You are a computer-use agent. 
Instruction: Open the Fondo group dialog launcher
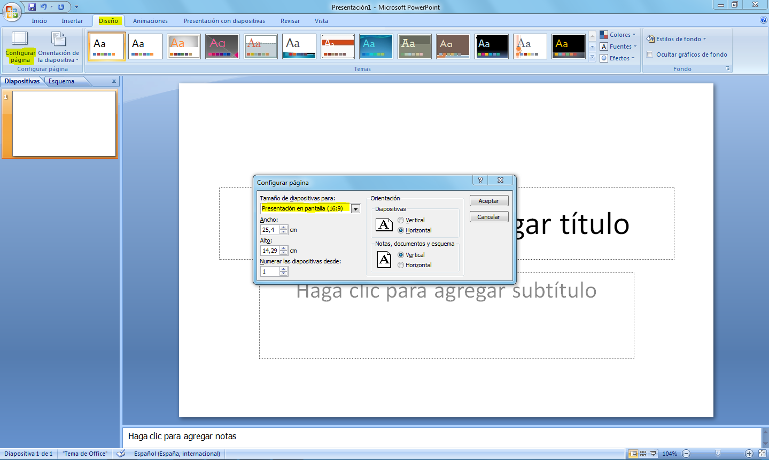tap(727, 69)
